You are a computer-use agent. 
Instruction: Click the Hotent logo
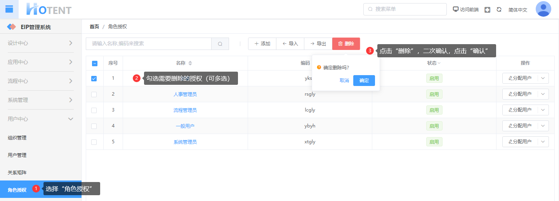pyautogui.click(x=49, y=9)
